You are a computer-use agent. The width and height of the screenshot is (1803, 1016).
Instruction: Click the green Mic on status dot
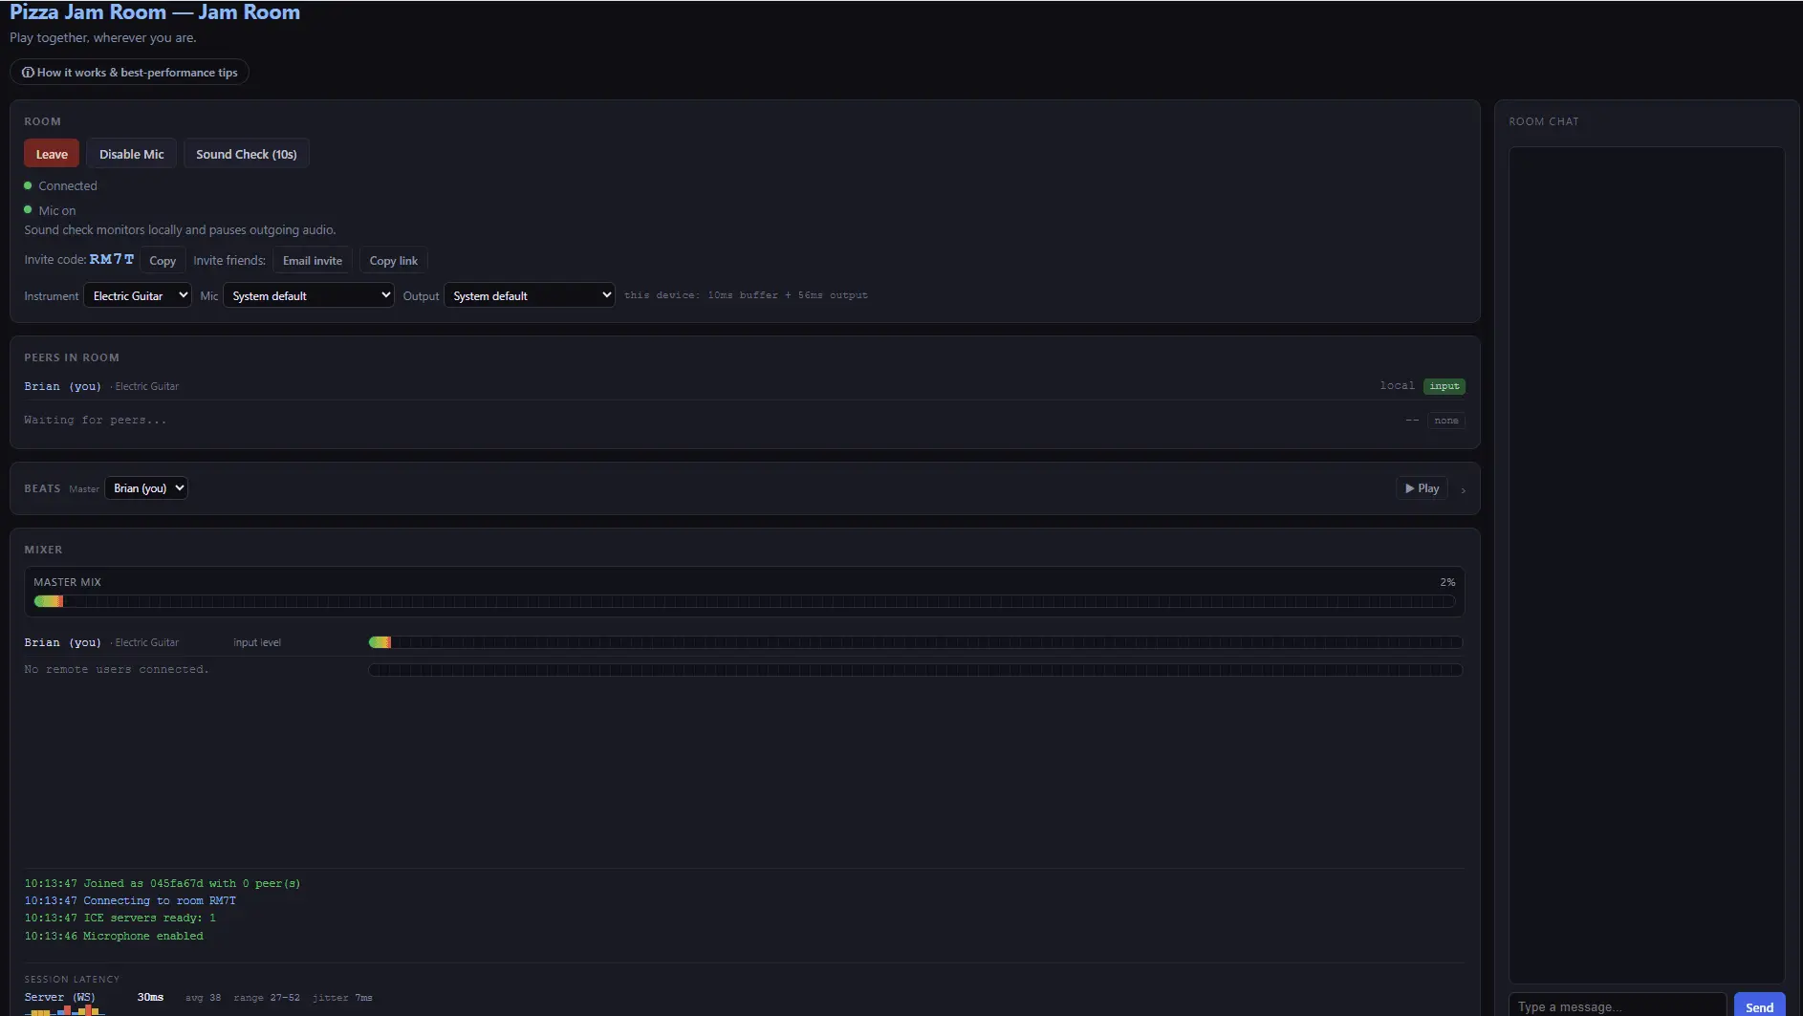tap(28, 209)
